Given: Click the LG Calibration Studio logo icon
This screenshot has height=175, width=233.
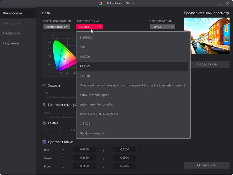Looking at the screenshot, I should pos(100,3).
